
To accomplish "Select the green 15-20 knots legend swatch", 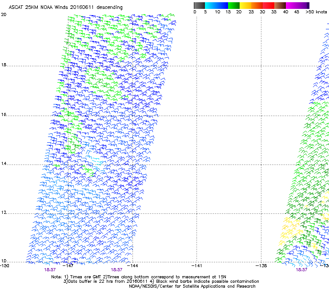I will point(234,5).
